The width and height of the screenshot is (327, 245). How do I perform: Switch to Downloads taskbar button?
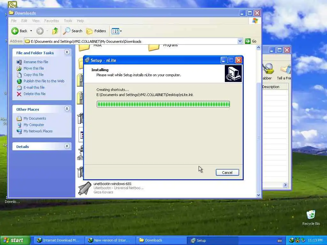pyautogui.click(x=161, y=240)
